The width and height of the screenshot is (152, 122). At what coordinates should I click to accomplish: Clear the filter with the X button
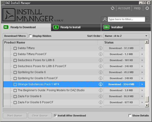(x=147, y=19)
